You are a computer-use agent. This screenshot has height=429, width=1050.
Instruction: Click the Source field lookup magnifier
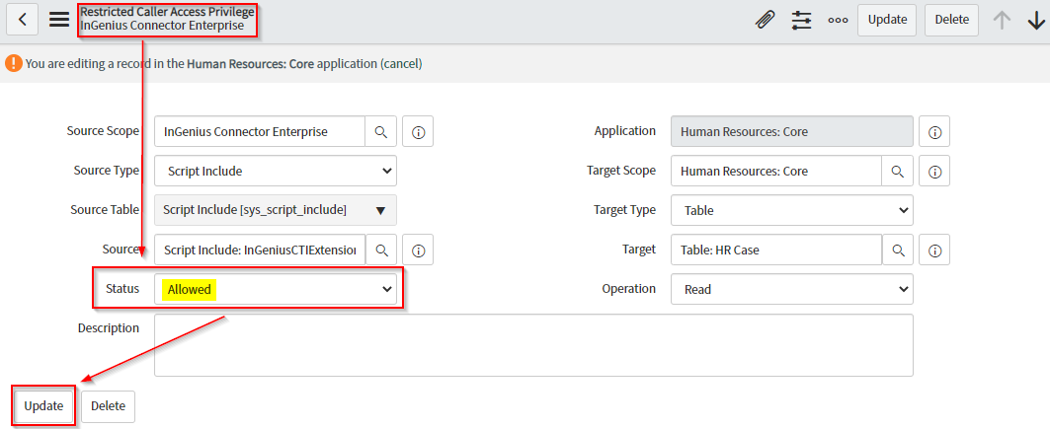381,250
